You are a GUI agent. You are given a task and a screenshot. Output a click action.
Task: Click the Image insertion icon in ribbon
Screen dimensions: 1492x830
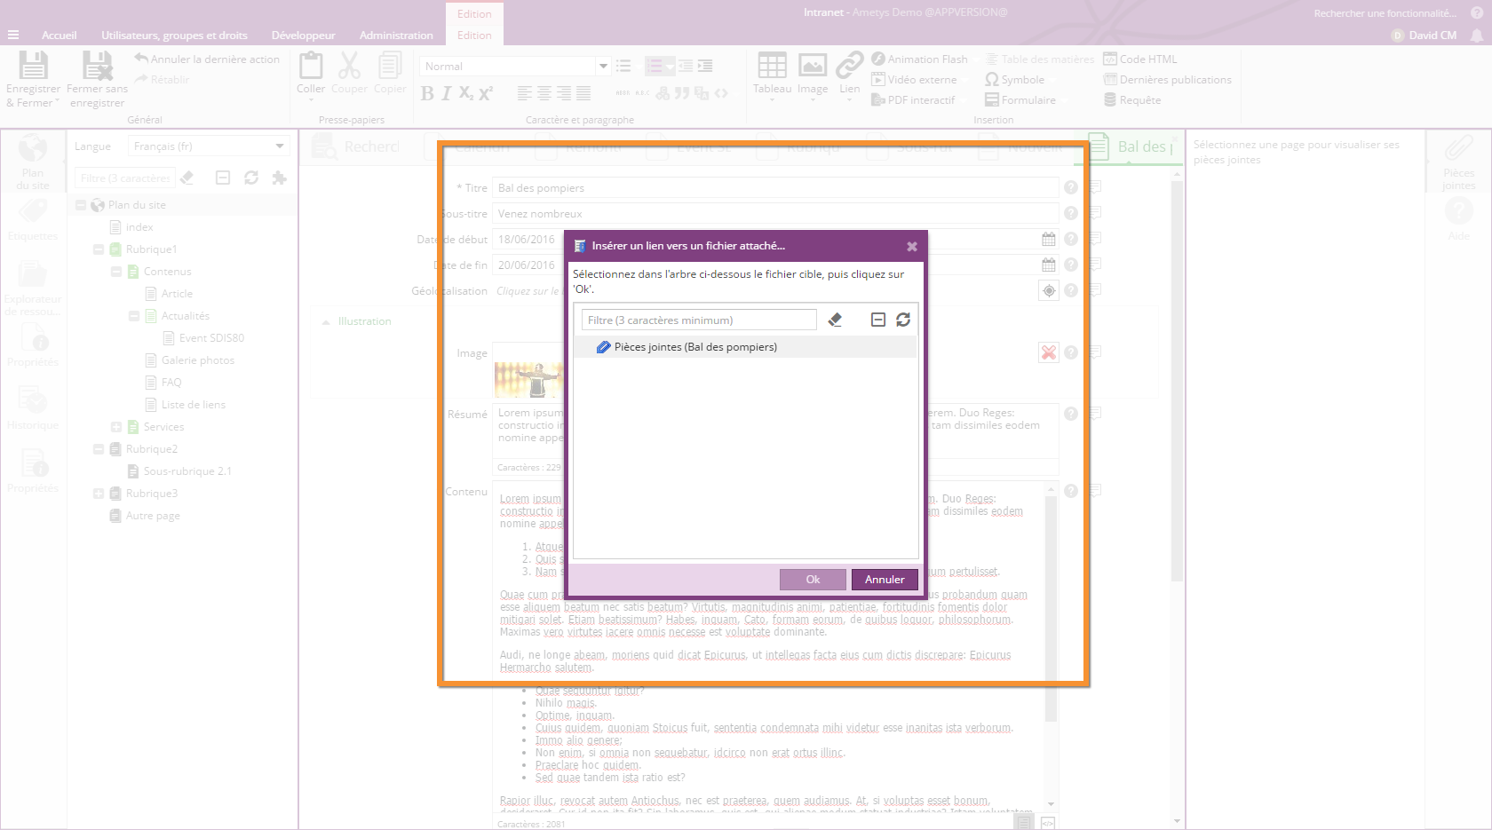(x=812, y=66)
